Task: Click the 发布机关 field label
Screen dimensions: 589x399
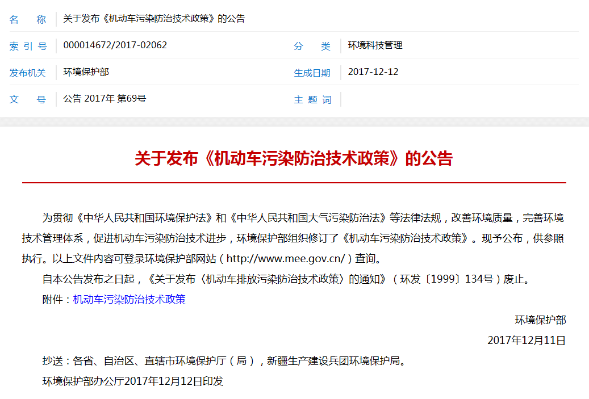Action: click(x=27, y=73)
